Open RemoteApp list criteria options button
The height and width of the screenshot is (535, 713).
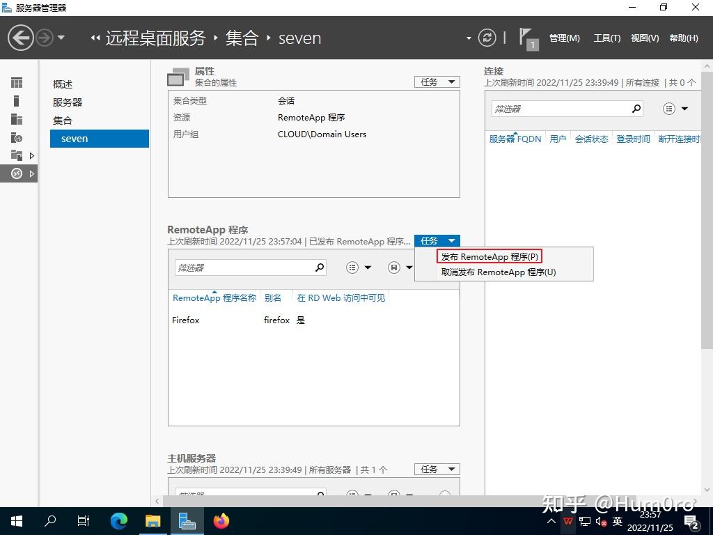(352, 267)
